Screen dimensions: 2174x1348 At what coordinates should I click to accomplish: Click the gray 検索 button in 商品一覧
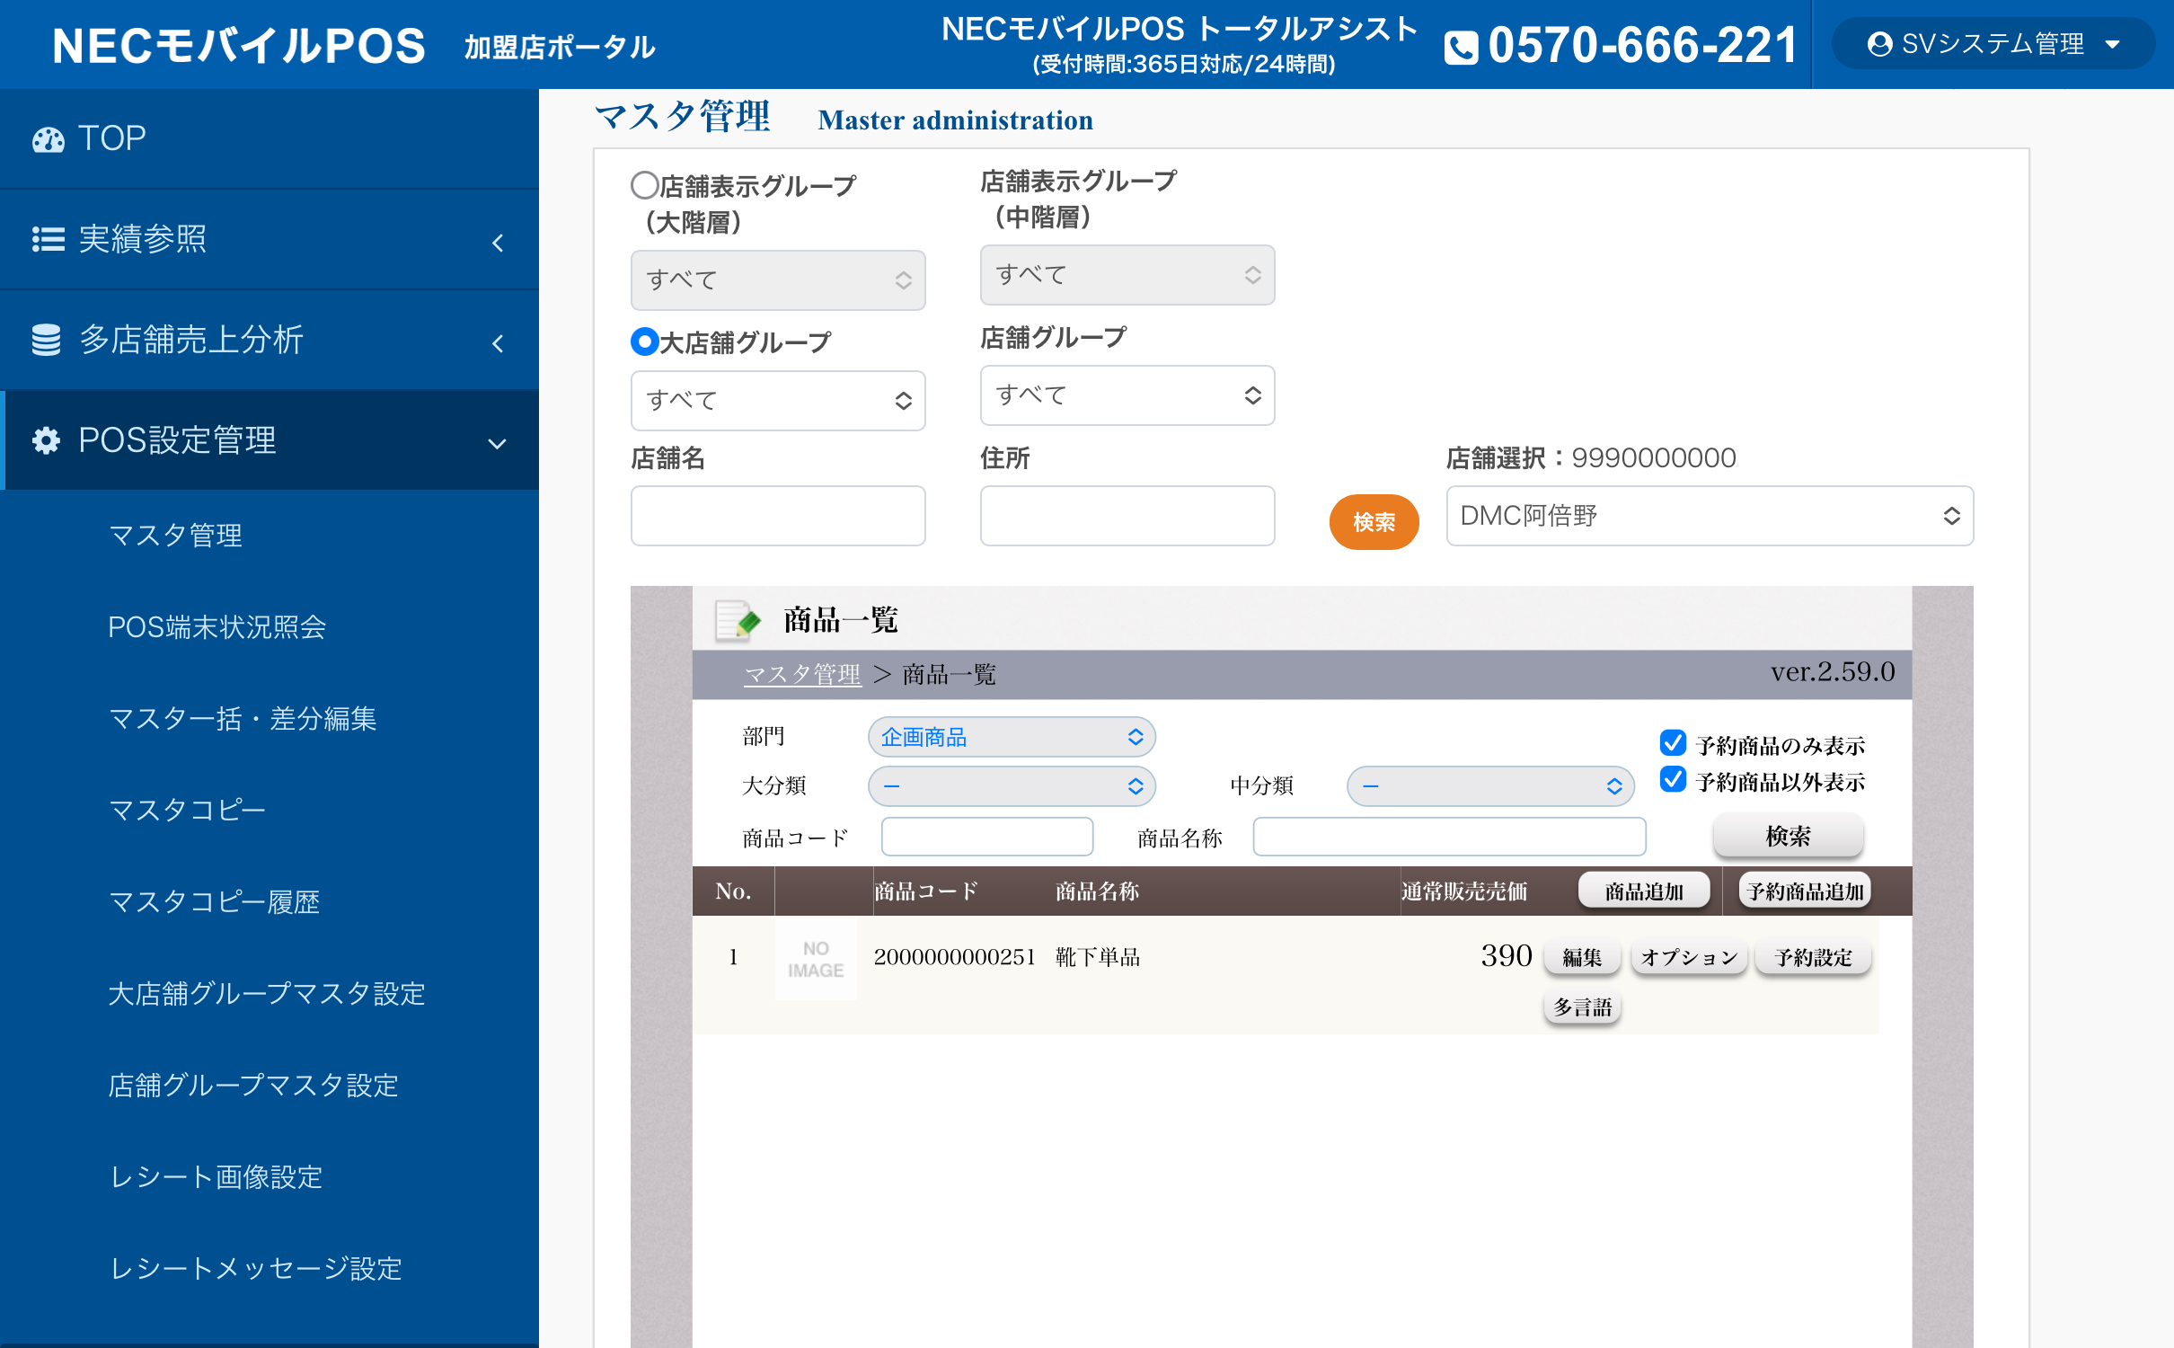tap(1788, 836)
